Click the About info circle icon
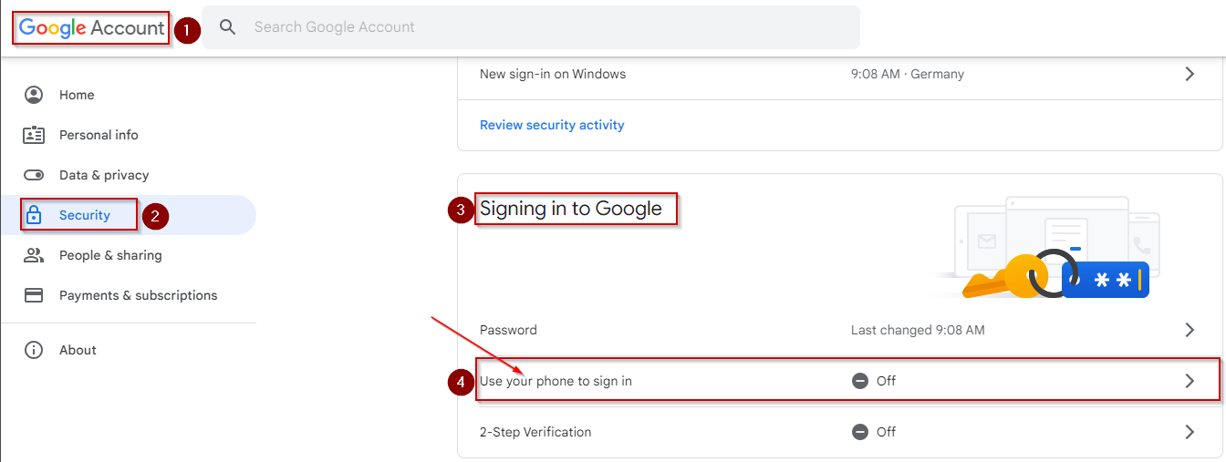1226x462 pixels. 34,350
